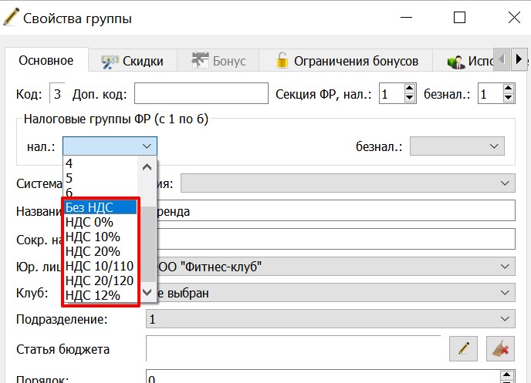Decrease Секция ФР безнал. value
The width and height of the screenshot is (531, 383).
click(508, 98)
